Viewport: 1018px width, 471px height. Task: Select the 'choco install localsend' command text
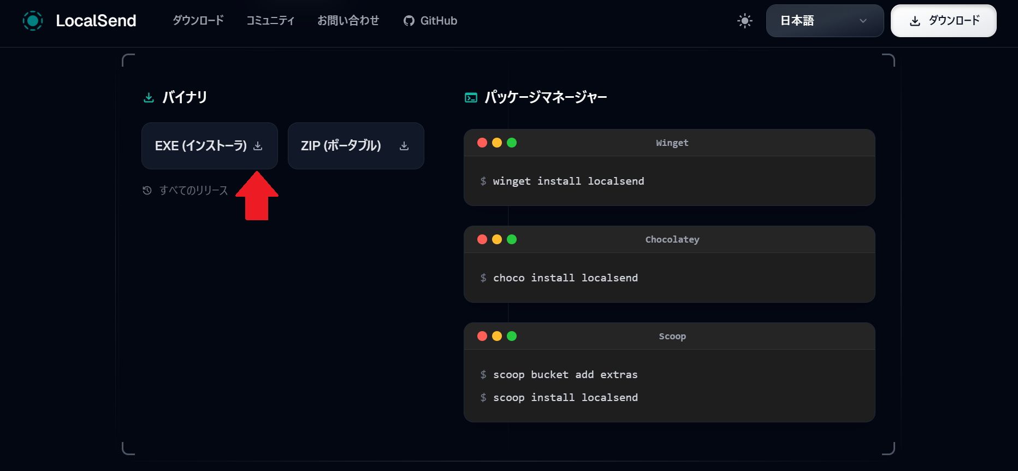[x=565, y=278]
